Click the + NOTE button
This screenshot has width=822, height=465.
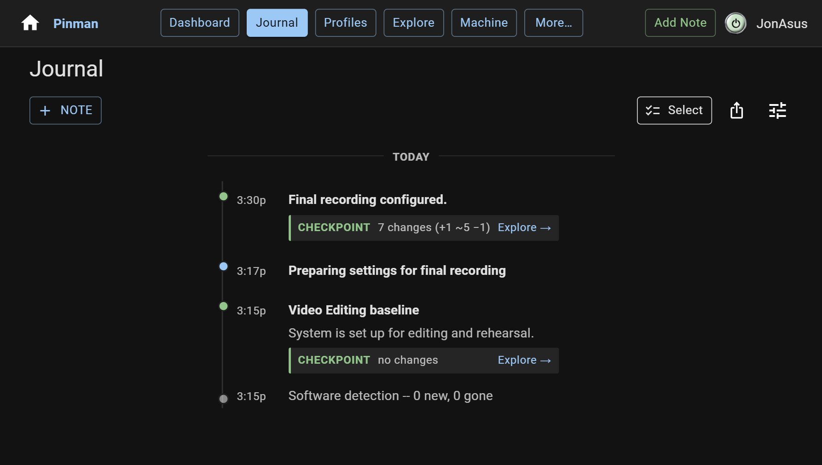point(65,110)
